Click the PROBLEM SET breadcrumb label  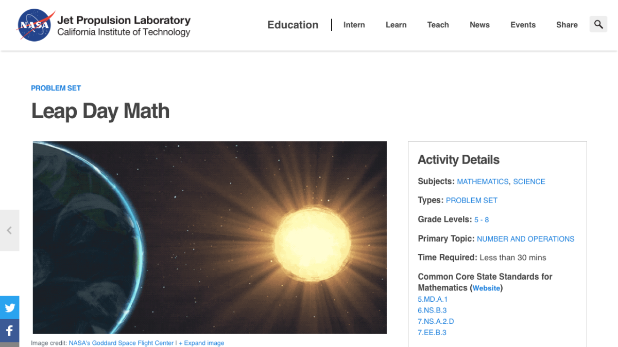tap(56, 88)
